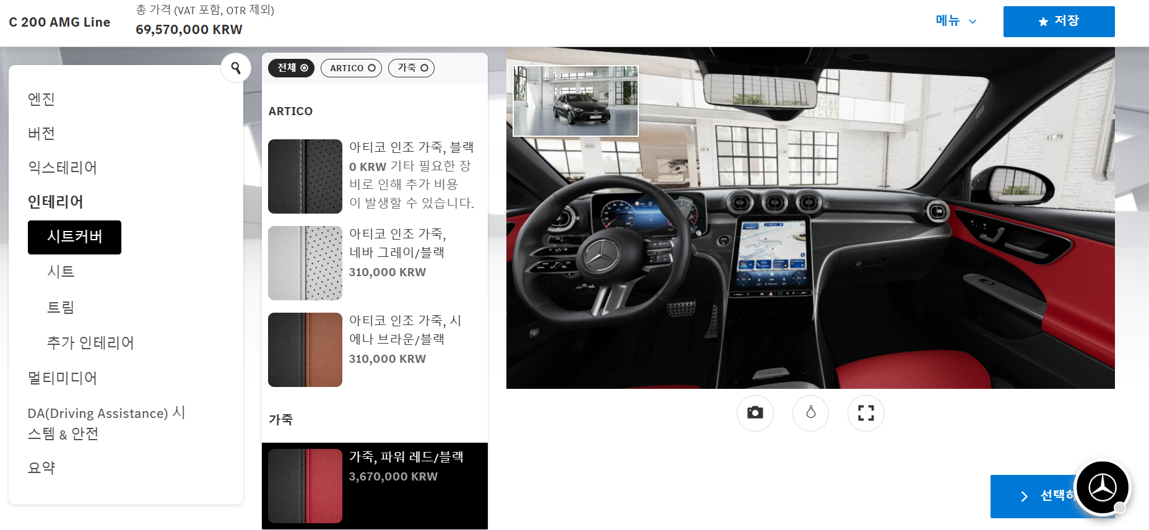Expand the 익스테리어 section
The image size is (1149, 530).
(x=63, y=168)
